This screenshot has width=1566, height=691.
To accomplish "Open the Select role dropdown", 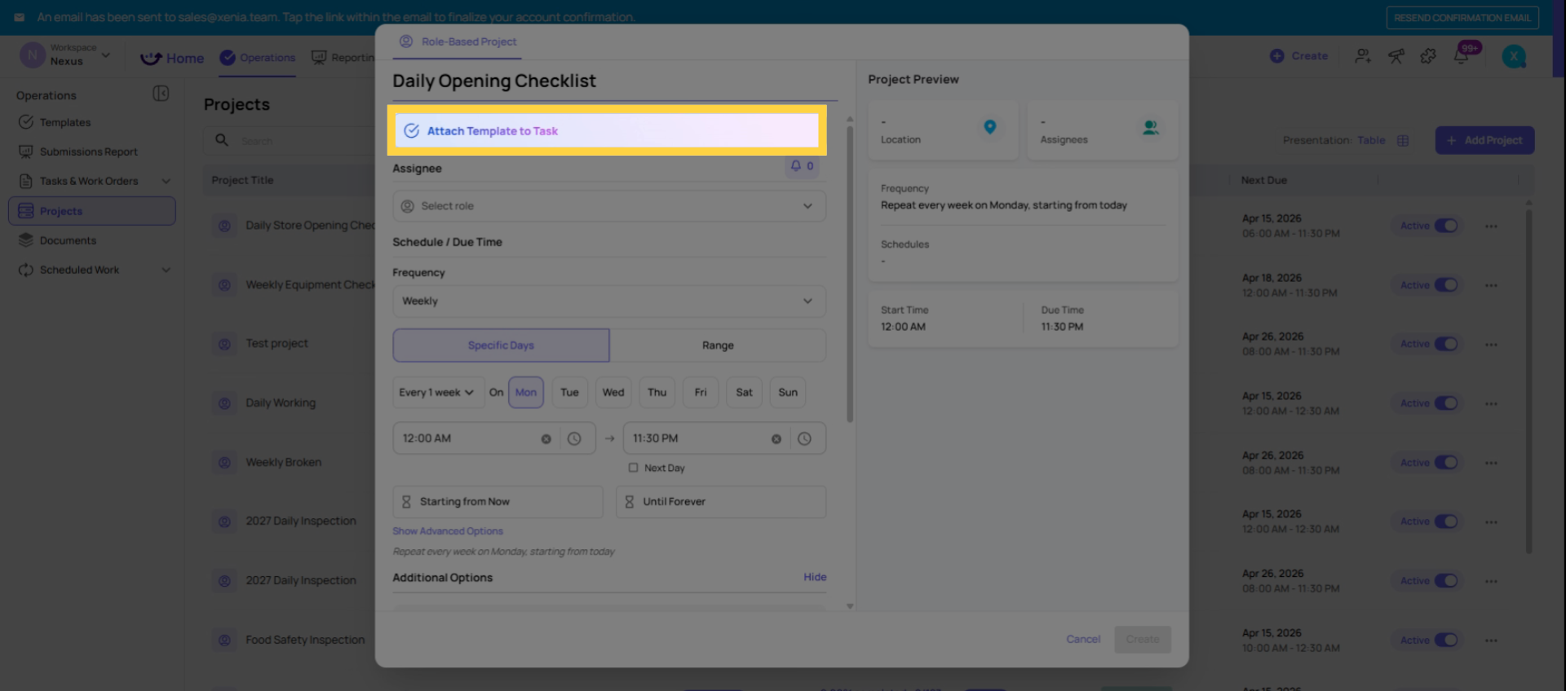I will click(609, 206).
